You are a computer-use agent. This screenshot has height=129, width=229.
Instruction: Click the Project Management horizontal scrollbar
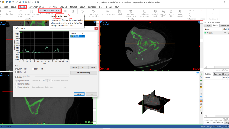pos(216,67)
